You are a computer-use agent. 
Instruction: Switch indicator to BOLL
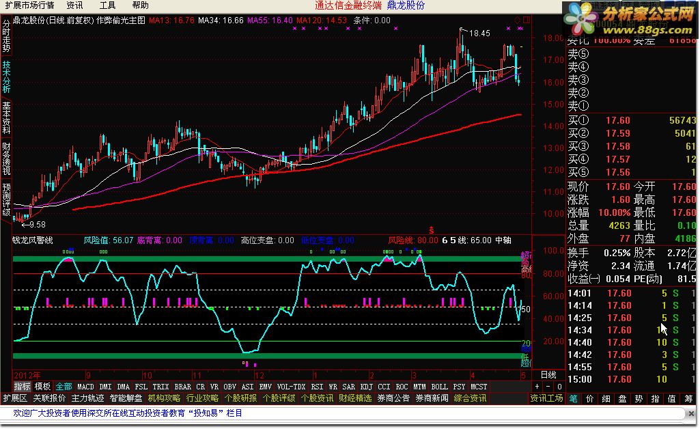point(439,387)
